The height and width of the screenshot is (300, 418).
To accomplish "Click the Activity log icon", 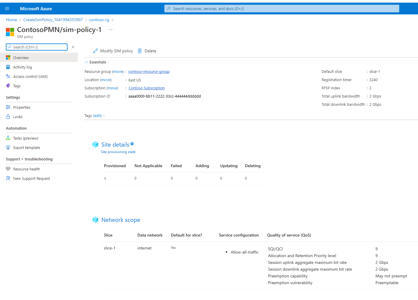I will pyautogui.click(x=8, y=67).
